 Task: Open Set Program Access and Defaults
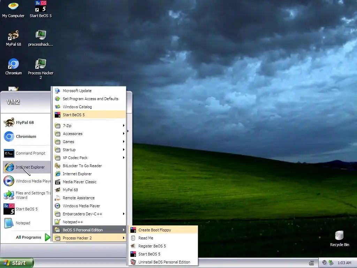pos(90,99)
